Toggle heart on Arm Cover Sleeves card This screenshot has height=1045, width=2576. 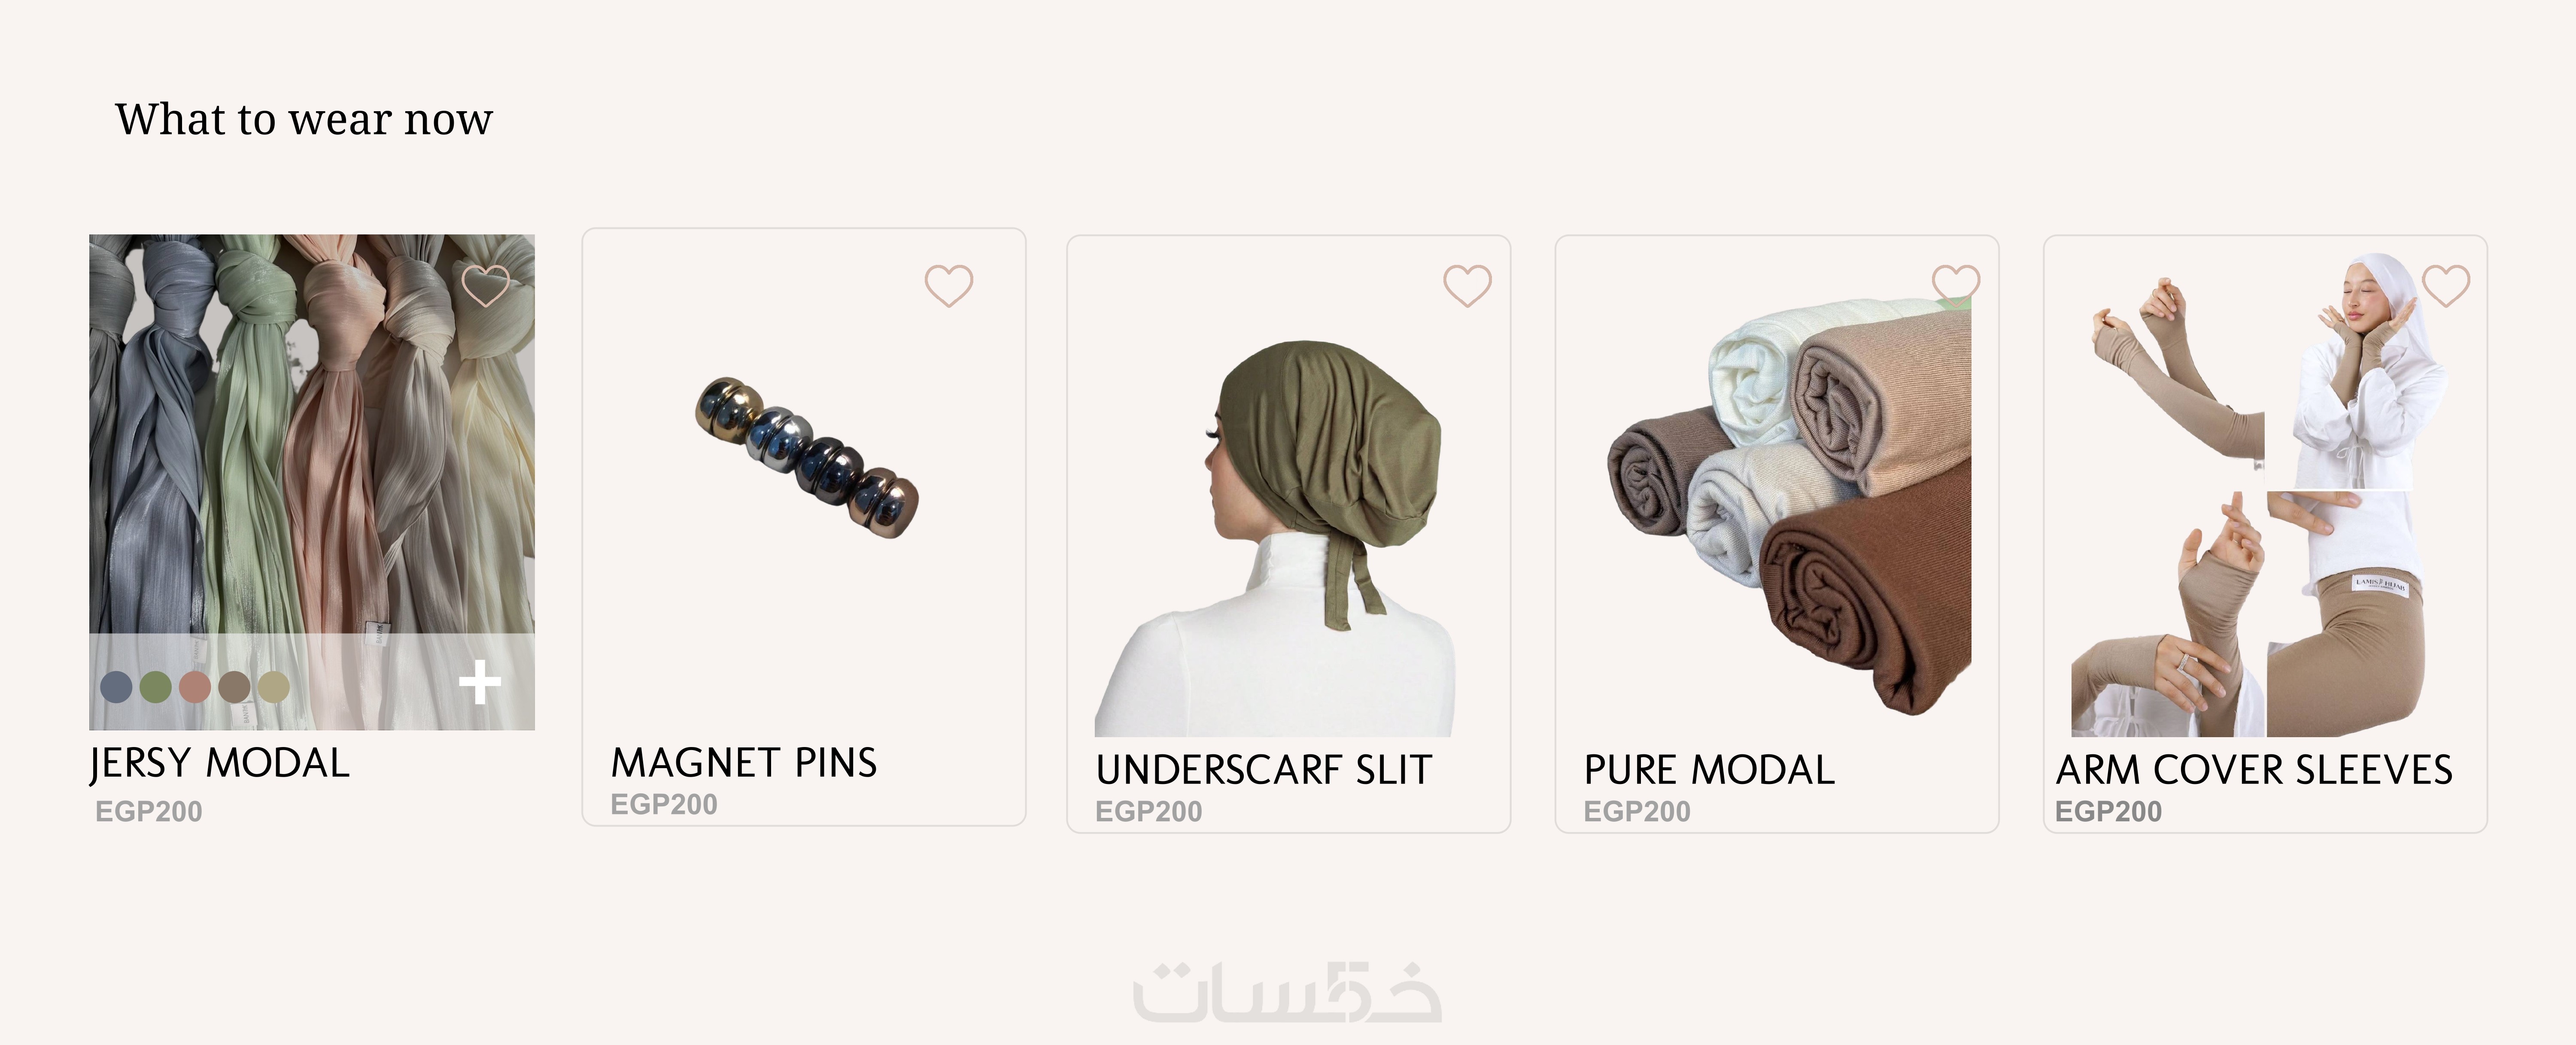2446,285
